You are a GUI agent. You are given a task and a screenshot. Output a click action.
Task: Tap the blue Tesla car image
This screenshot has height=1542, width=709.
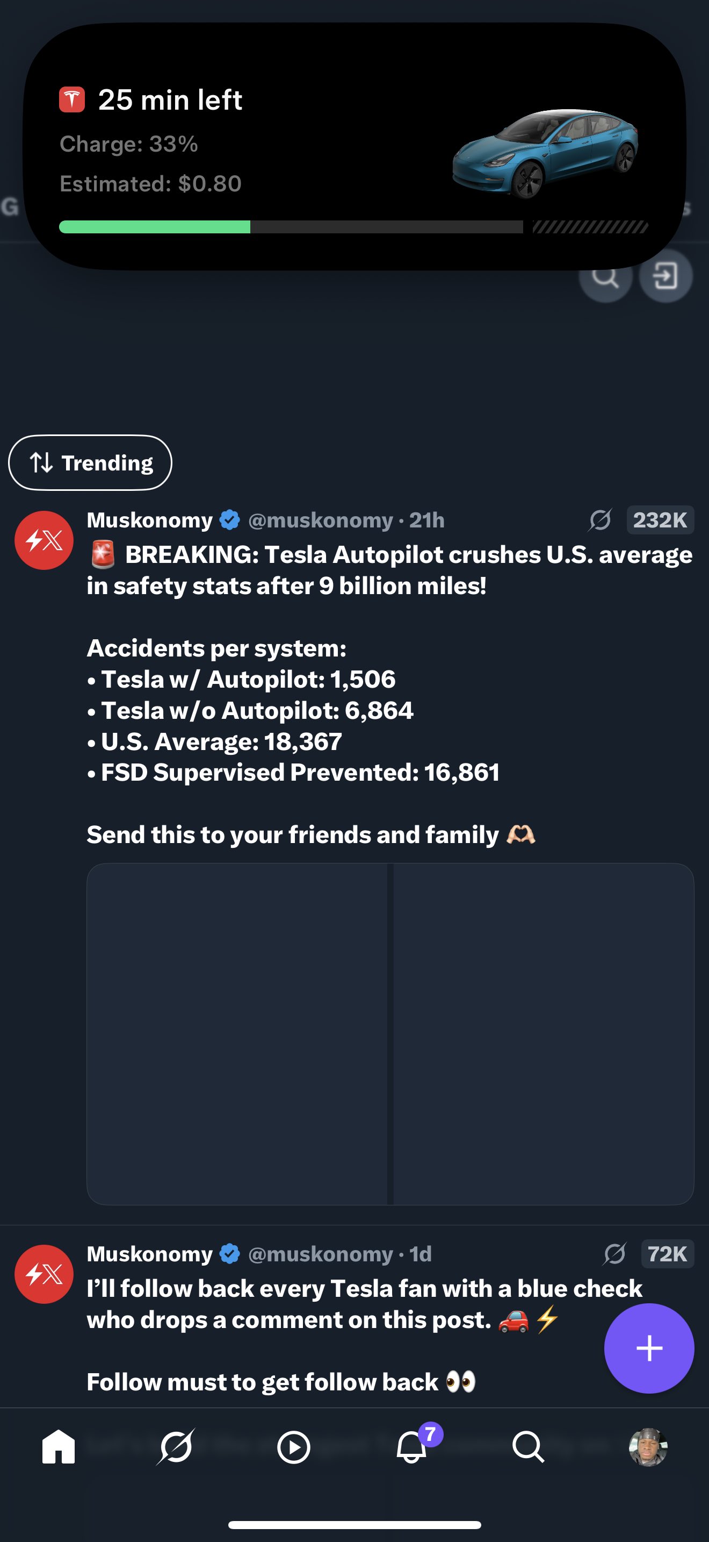point(545,153)
